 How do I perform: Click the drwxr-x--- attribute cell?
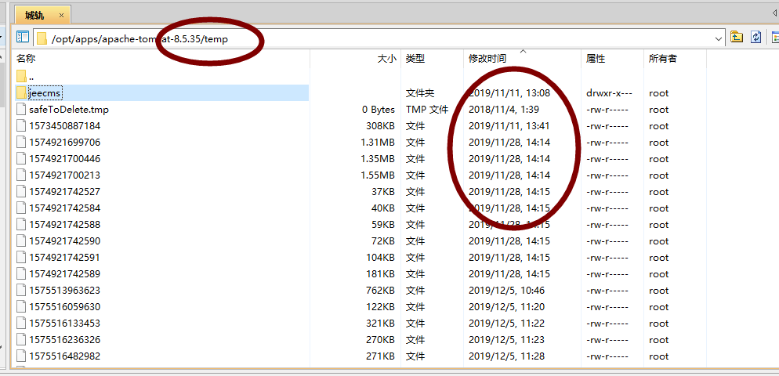tap(609, 93)
